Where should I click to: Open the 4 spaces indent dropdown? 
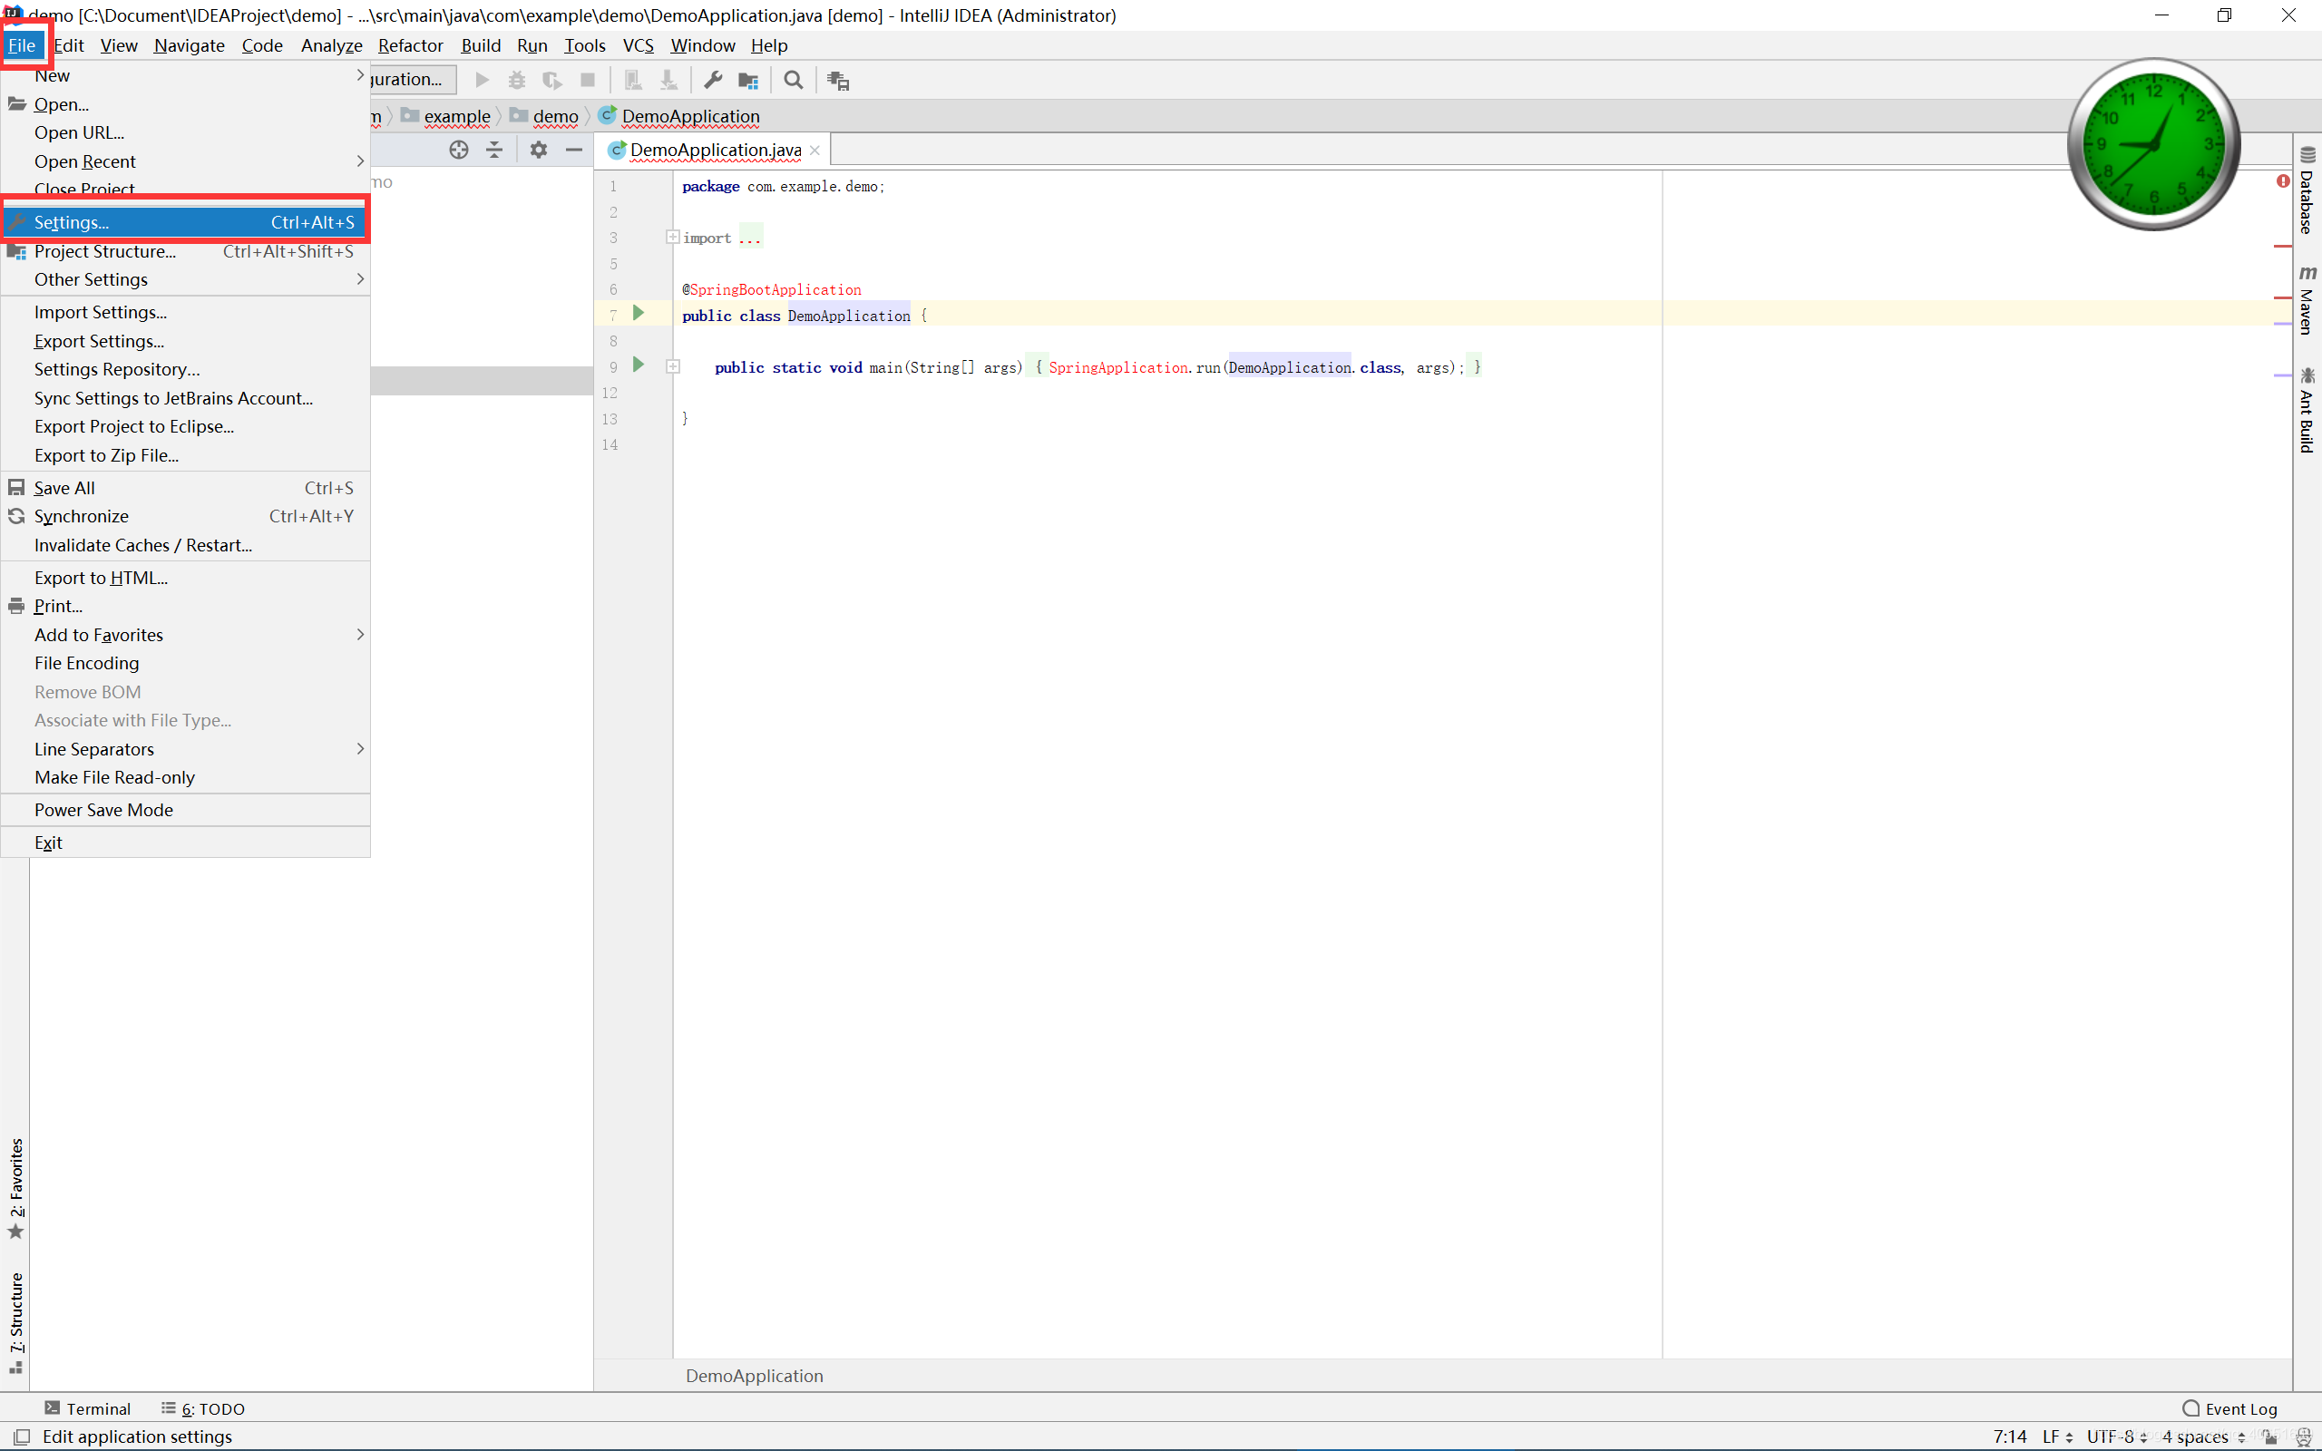pos(2203,1436)
